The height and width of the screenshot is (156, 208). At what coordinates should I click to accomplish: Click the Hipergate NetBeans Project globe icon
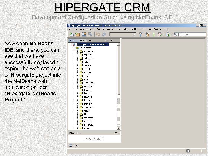coord(74,44)
